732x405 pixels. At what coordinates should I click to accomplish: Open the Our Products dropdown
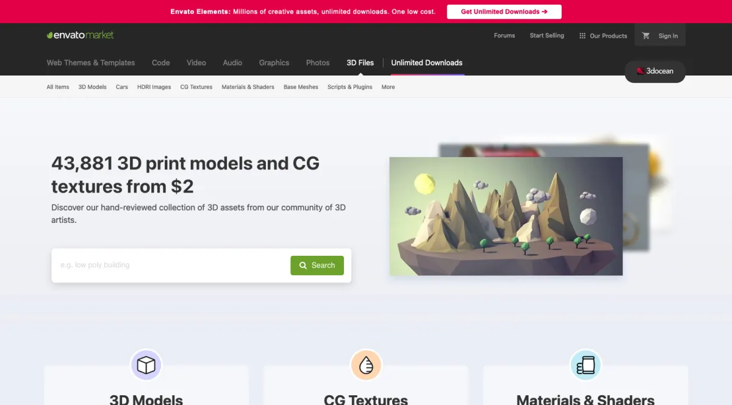pyautogui.click(x=603, y=36)
